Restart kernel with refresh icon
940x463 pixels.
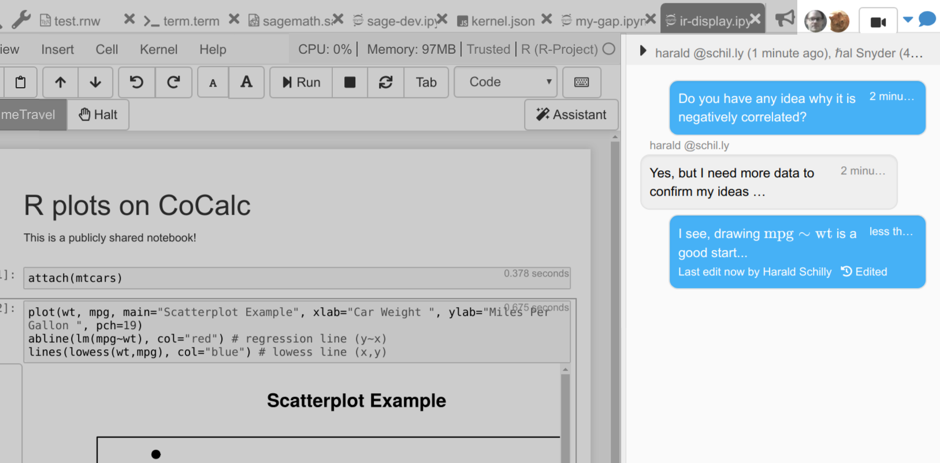(x=385, y=83)
